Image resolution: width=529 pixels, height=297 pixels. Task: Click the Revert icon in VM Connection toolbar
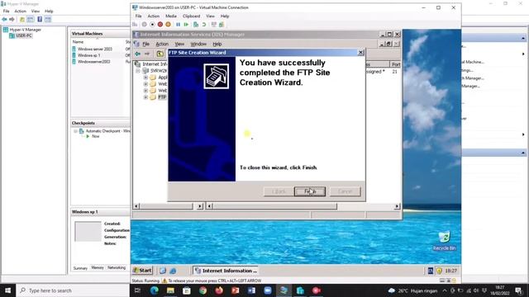coord(204,24)
